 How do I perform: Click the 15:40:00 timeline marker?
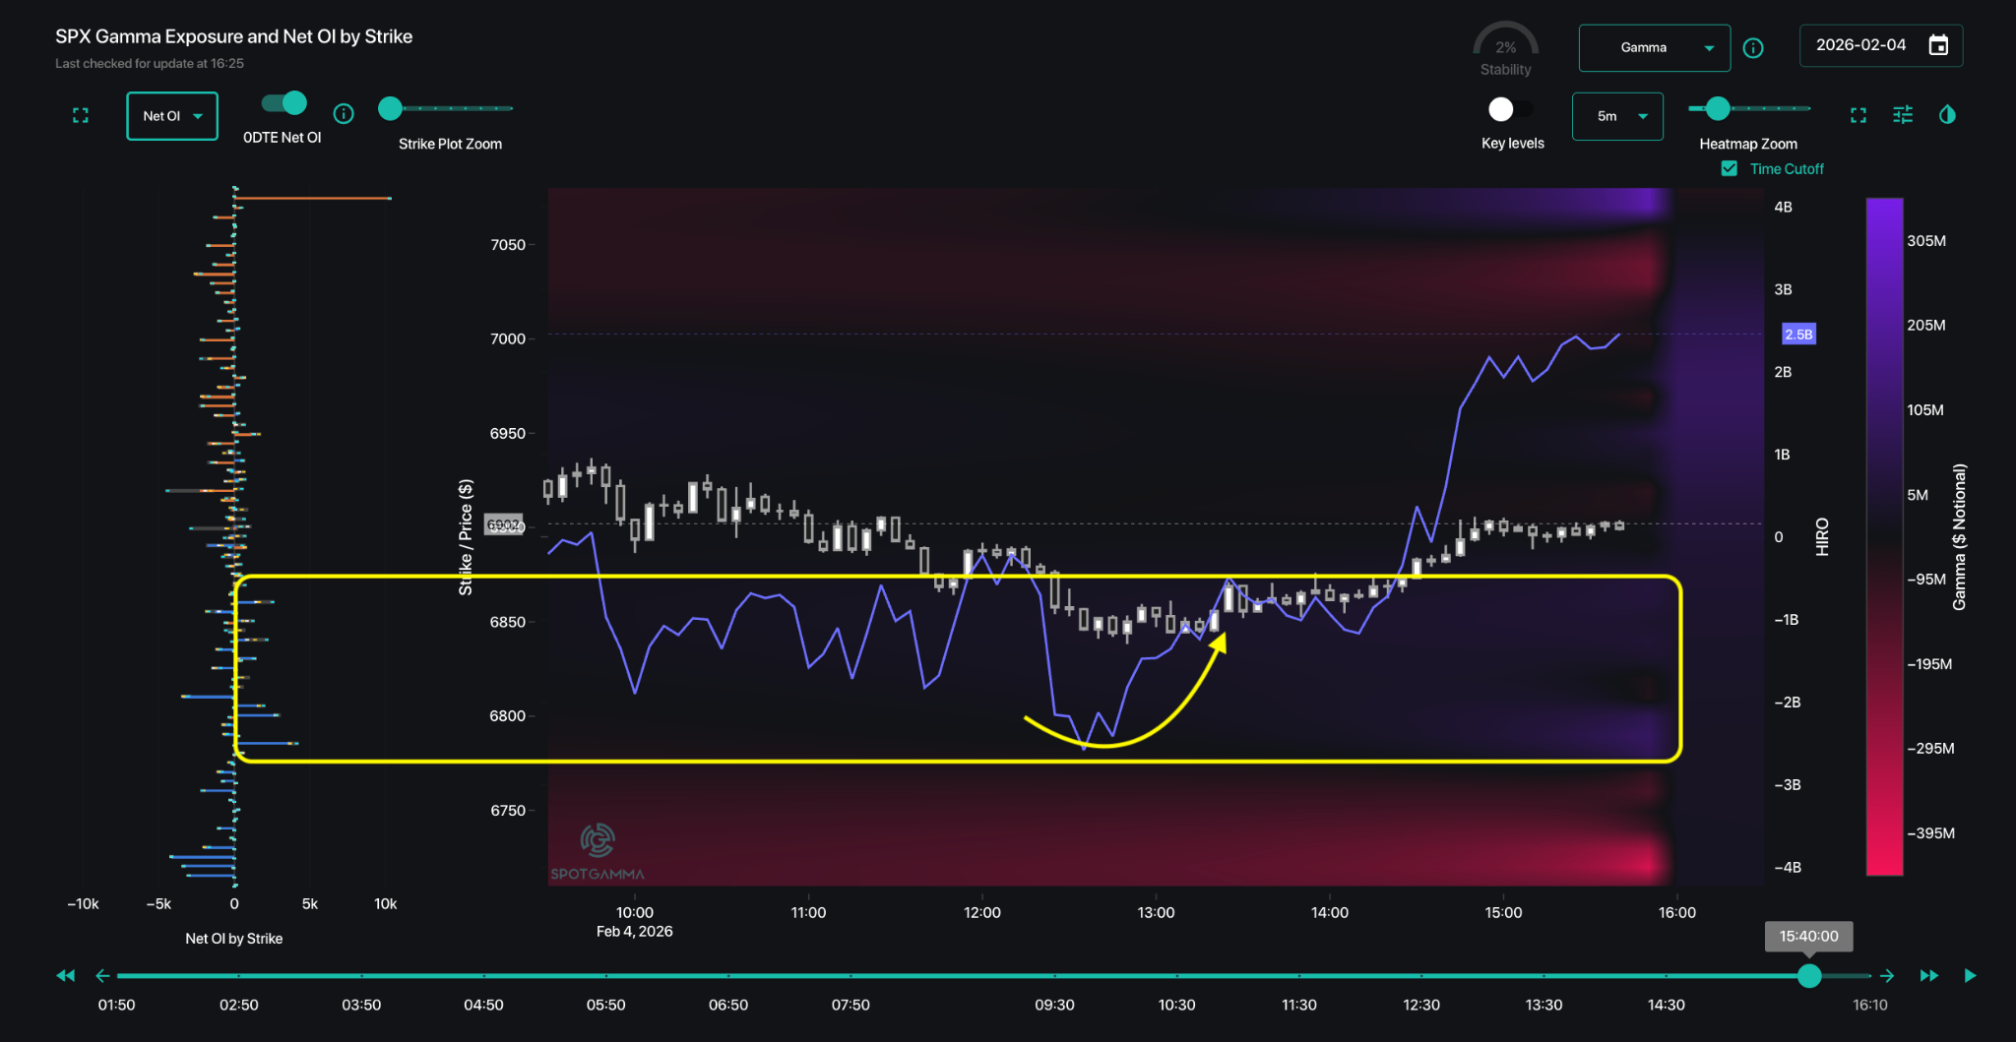tap(1809, 937)
